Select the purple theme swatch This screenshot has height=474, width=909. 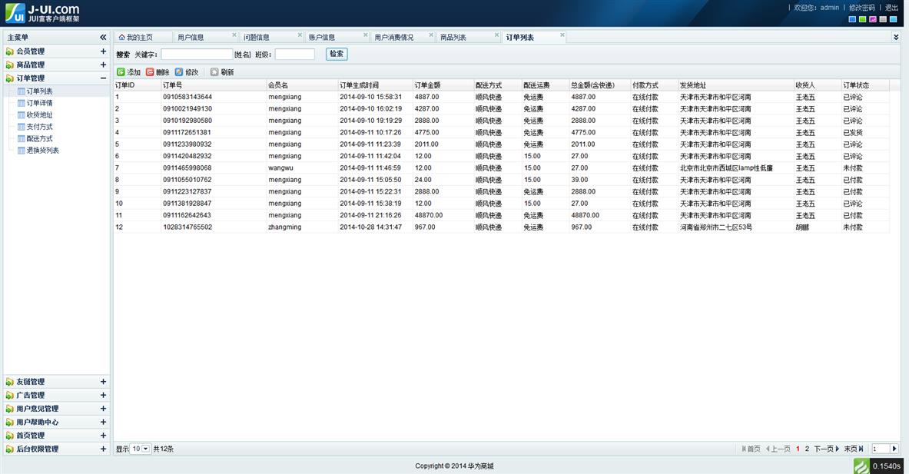(x=872, y=19)
